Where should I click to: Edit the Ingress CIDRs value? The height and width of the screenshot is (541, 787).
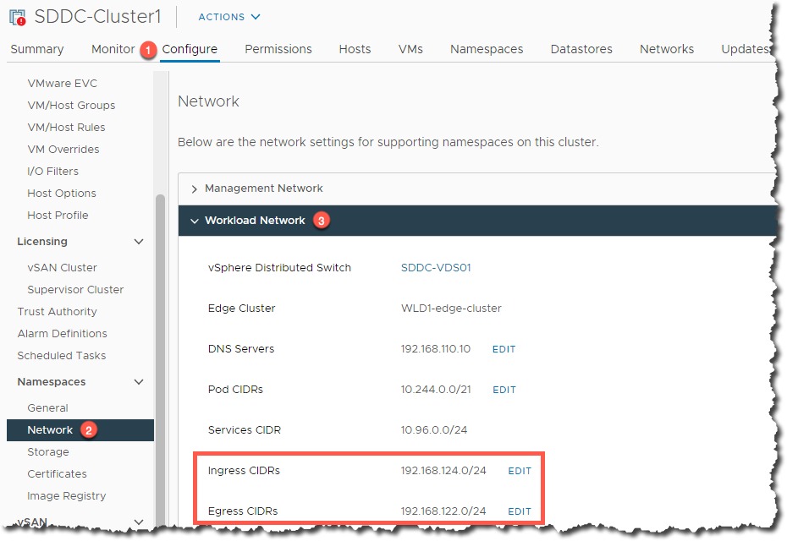click(x=520, y=472)
